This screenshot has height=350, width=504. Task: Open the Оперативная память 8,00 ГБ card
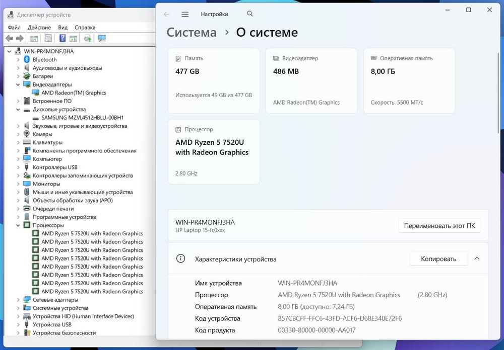click(x=409, y=80)
